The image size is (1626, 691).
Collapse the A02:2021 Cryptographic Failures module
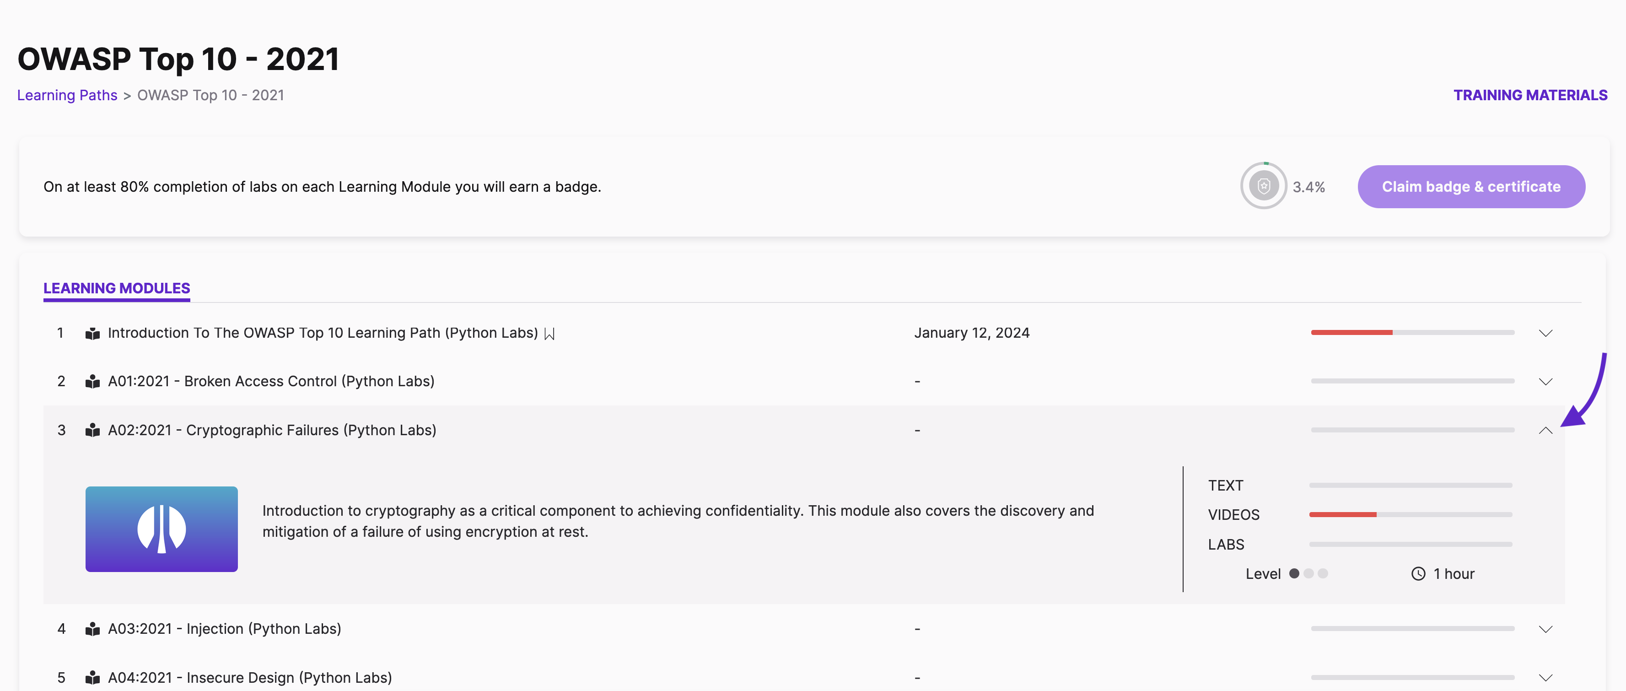pos(1545,430)
